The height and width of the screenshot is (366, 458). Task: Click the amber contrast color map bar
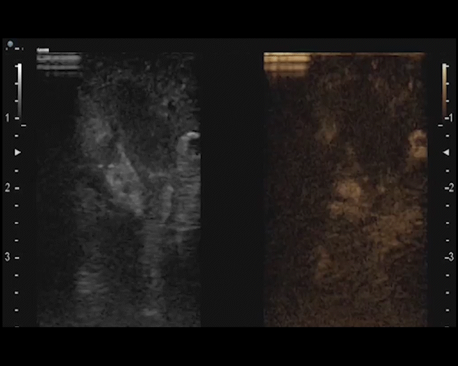(x=444, y=89)
